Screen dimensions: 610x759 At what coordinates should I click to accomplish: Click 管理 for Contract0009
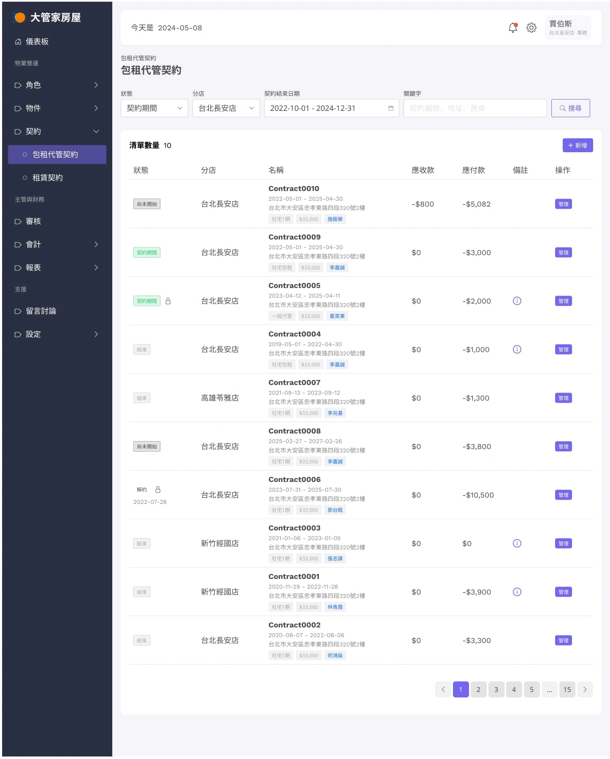point(563,253)
